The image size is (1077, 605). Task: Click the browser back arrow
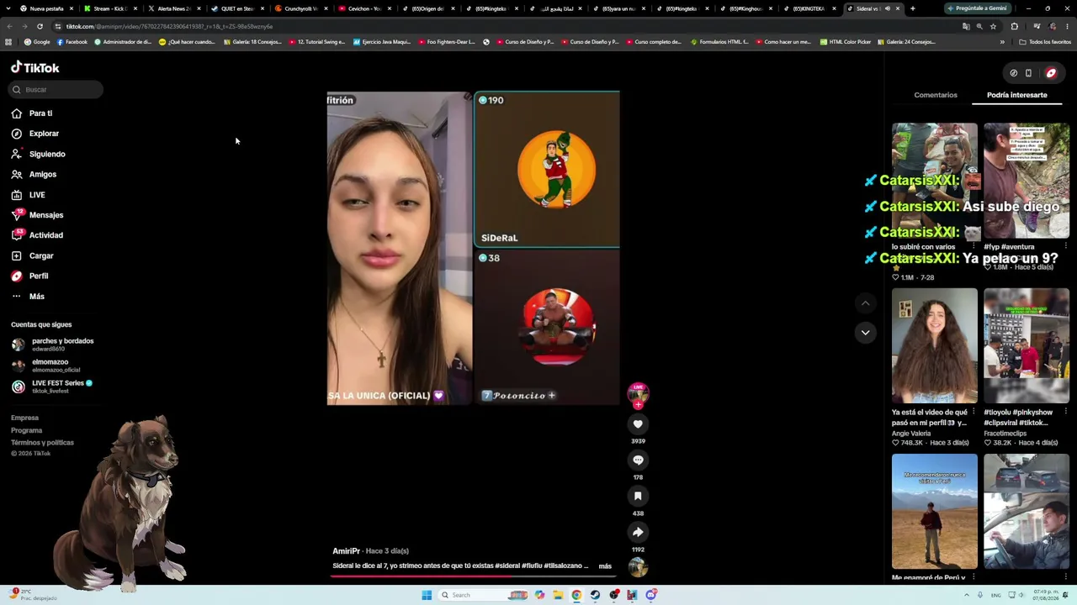point(9,26)
